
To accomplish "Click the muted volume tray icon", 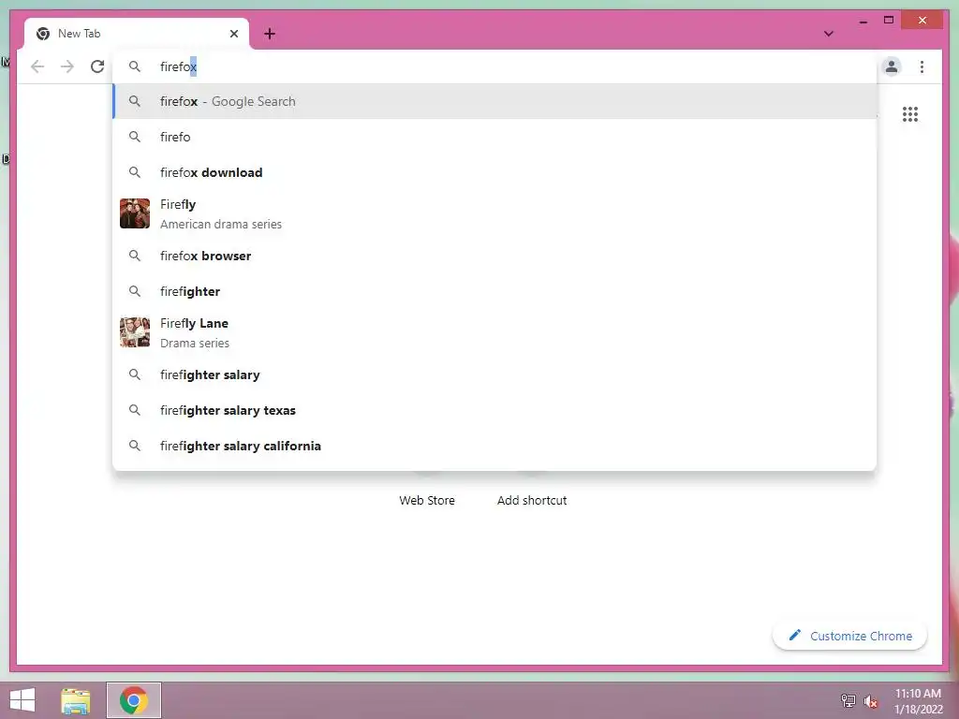I will pos(870,701).
